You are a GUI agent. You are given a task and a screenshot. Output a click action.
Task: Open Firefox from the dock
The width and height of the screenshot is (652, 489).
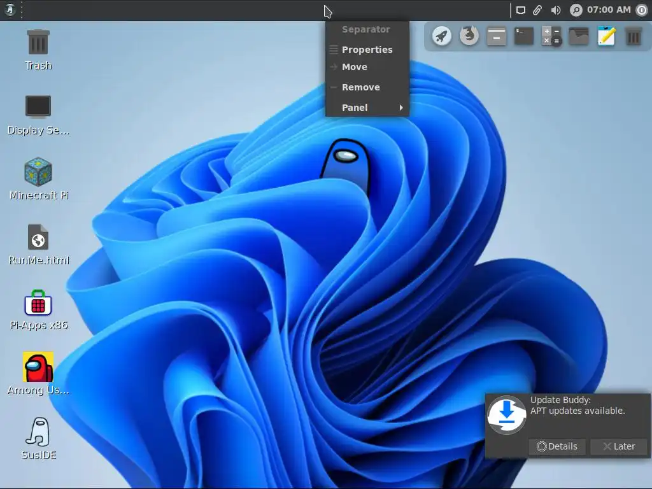469,36
